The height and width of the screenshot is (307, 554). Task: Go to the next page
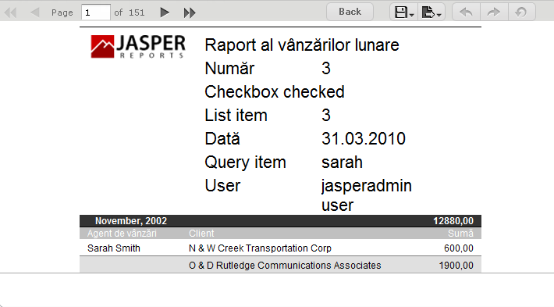coord(165,12)
